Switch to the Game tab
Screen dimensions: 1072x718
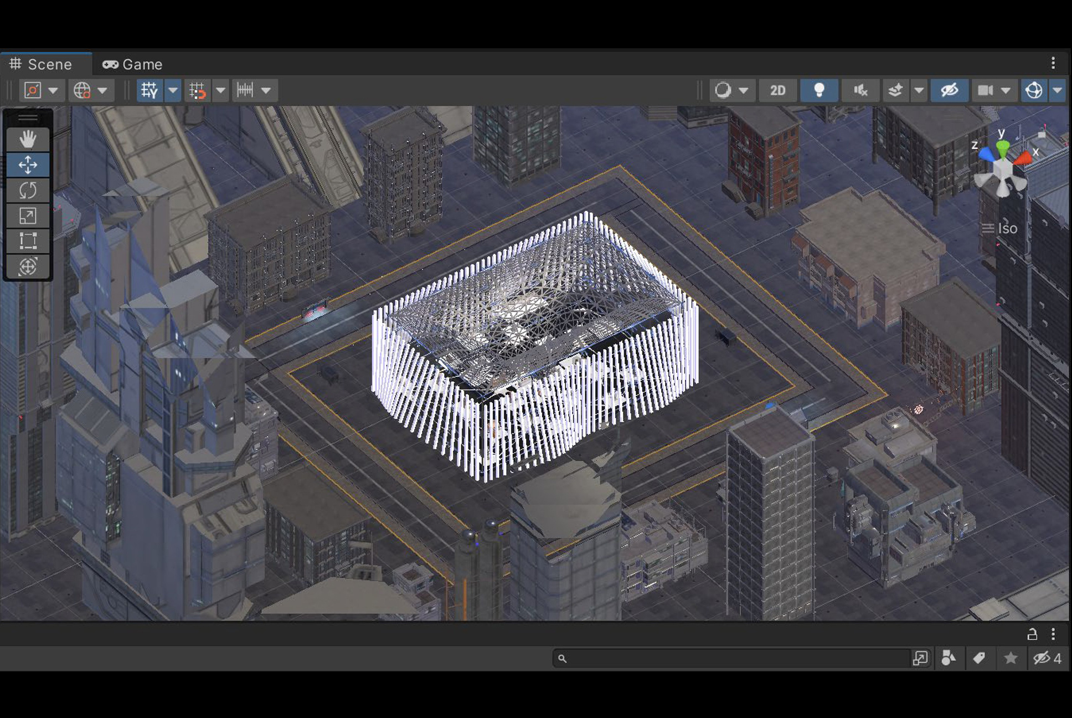coord(132,64)
